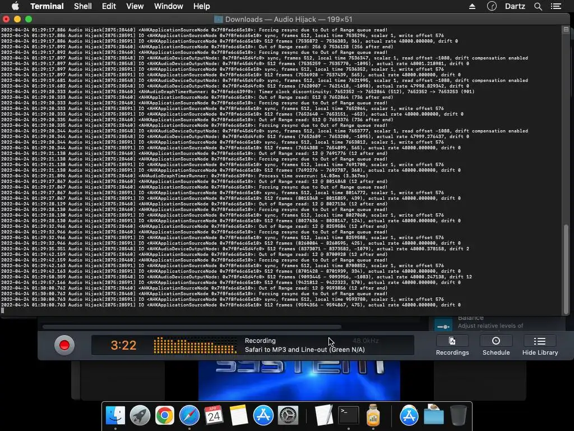The width and height of the screenshot is (574, 431).
Task: Open the Apple menu
Action: tap(15, 6)
